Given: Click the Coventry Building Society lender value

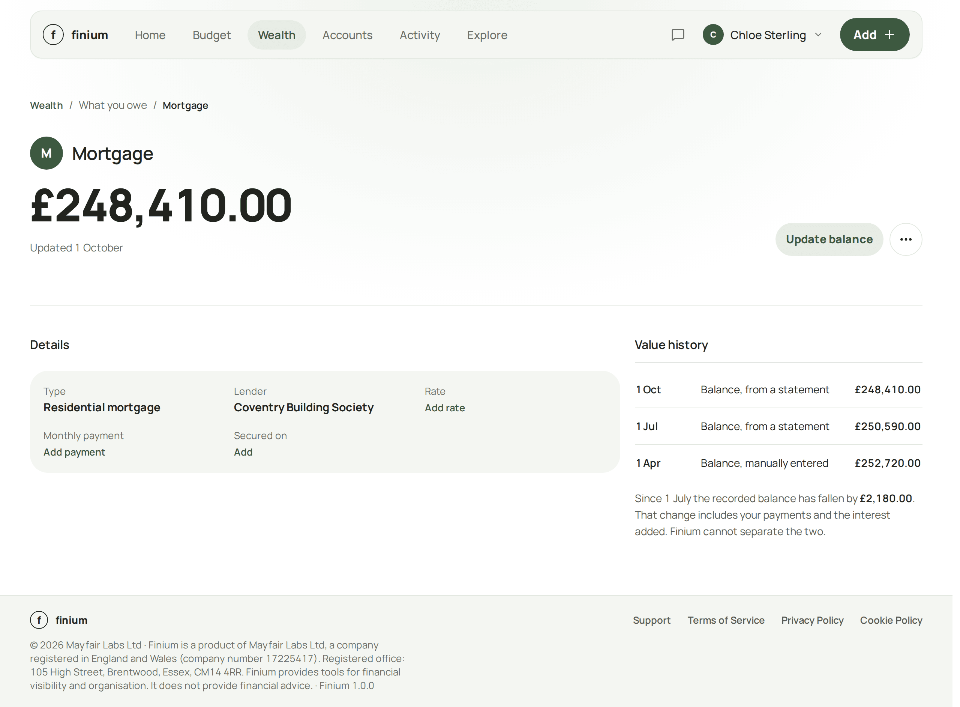Looking at the screenshot, I should pyautogui.click(x=304, y=408).
